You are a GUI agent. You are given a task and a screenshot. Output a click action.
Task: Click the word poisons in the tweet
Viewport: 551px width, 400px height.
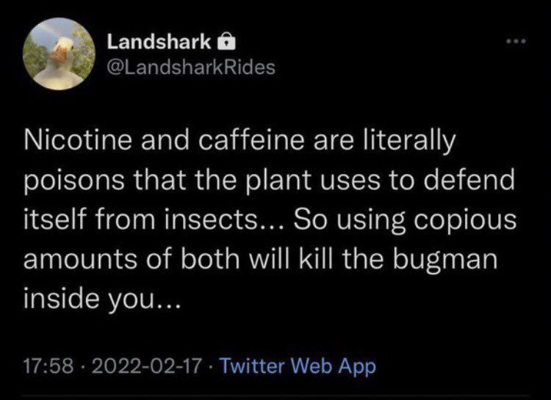[74, 181]
